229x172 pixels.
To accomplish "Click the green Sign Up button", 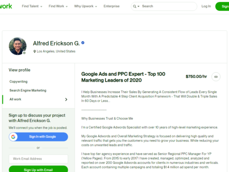I will pyautogui.click(x=222, y=6).
